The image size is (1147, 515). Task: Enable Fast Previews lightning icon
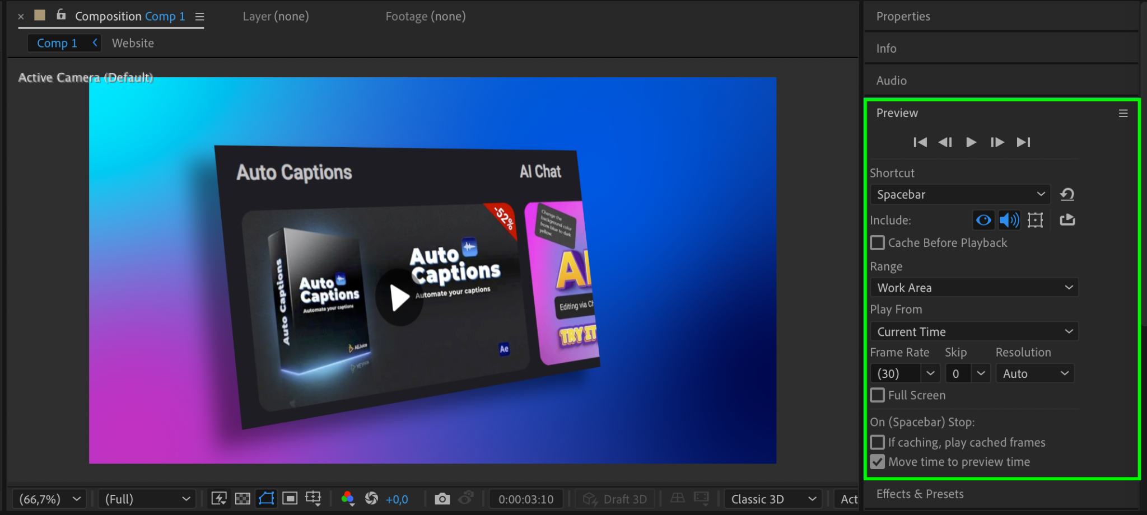[x=219, y=499]
